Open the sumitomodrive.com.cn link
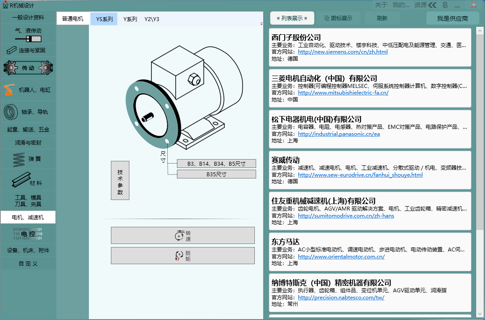Screen dimensions: 485x320 tap(346, 215)
